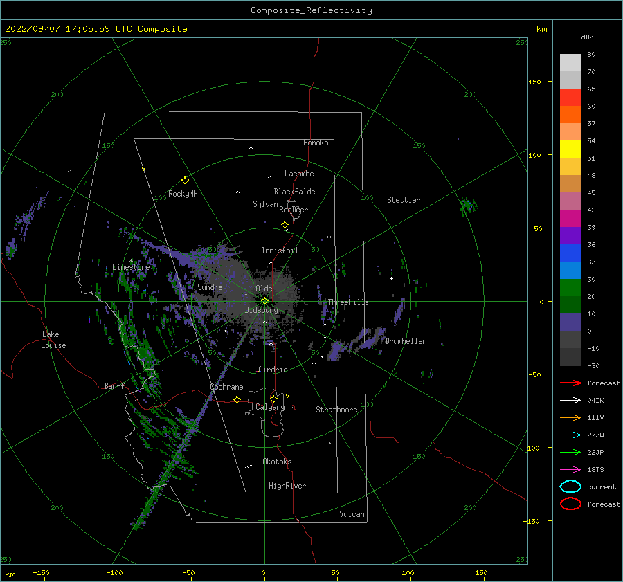Screen dimensions: 623x582
Task: Click the Stettler label on map
Action: coord(404,200)
